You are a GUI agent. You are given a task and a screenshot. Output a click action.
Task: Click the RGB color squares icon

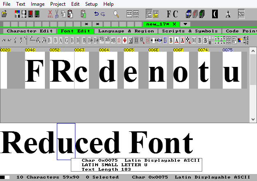(240, 40)
